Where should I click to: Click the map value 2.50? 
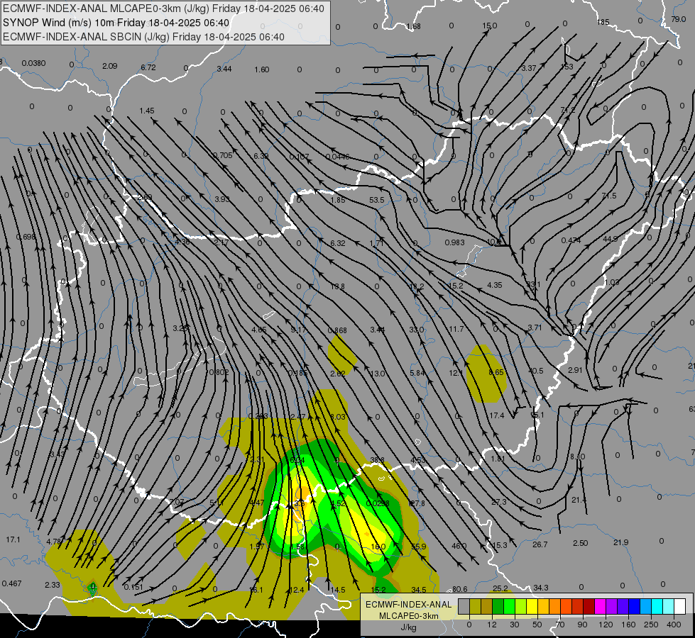click(x=580, y=543)
